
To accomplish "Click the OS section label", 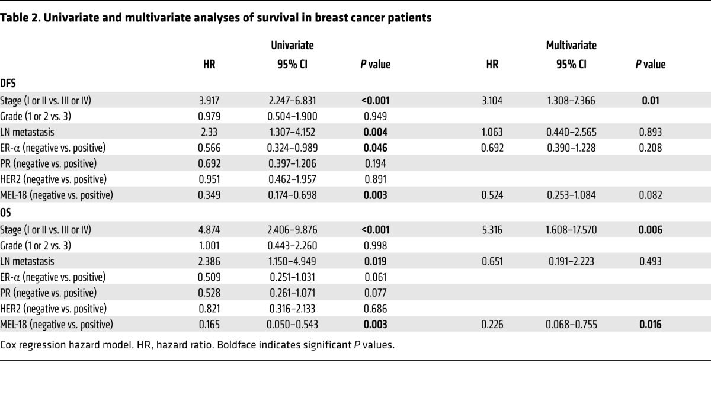I will [x=7, y=213].
